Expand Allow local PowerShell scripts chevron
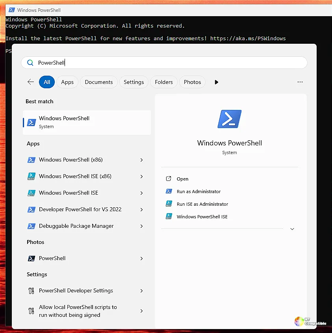The width and height of the screenshot is (332, 333). tap(142, 311)
